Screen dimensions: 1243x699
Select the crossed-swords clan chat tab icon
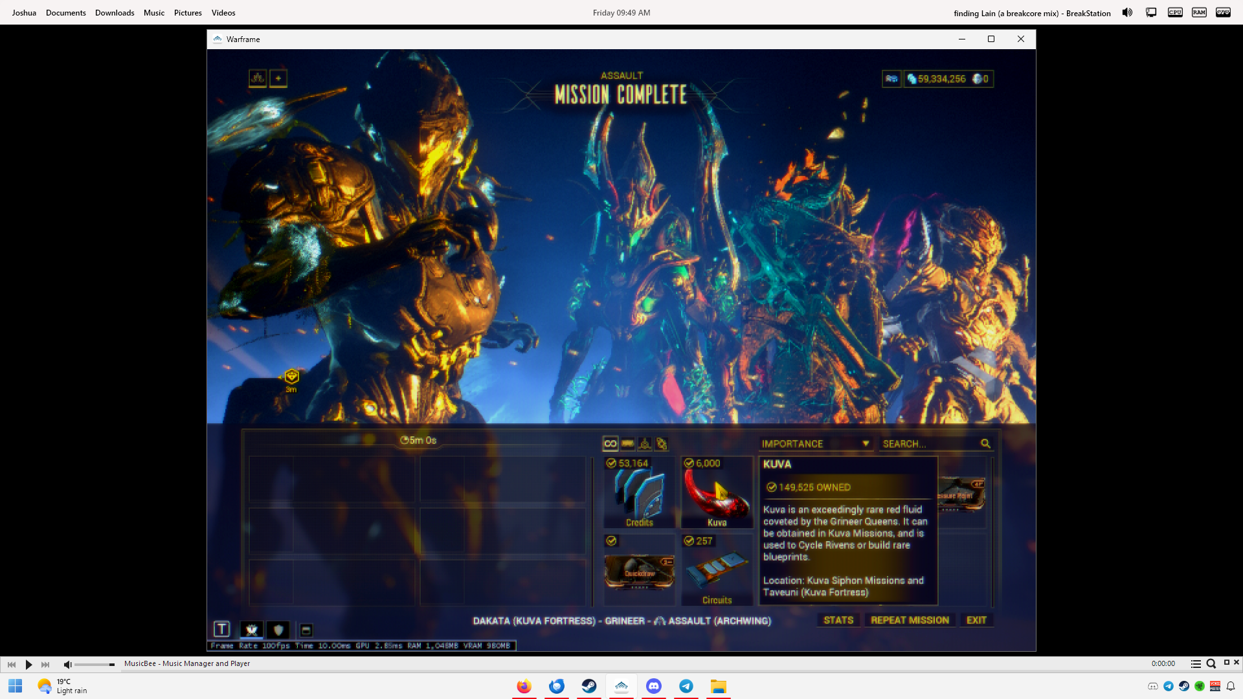(x=251, y=630)
